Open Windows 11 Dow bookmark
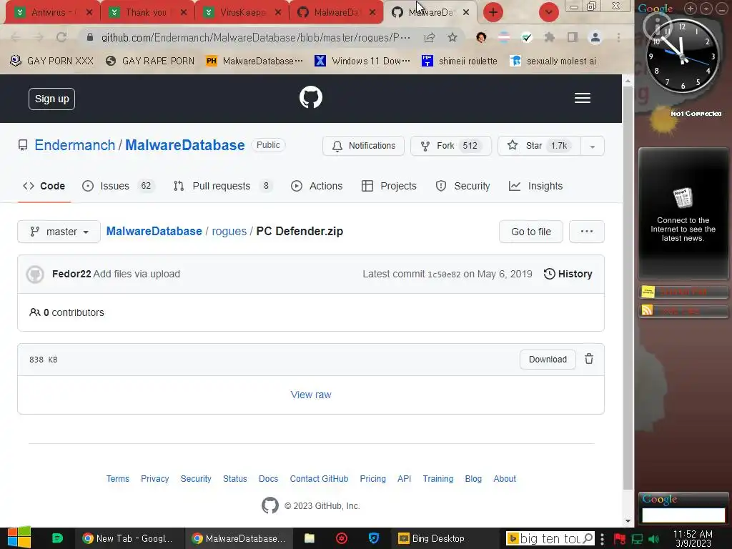This screenshot has height=549, width=732. click(x=362, y=61)
